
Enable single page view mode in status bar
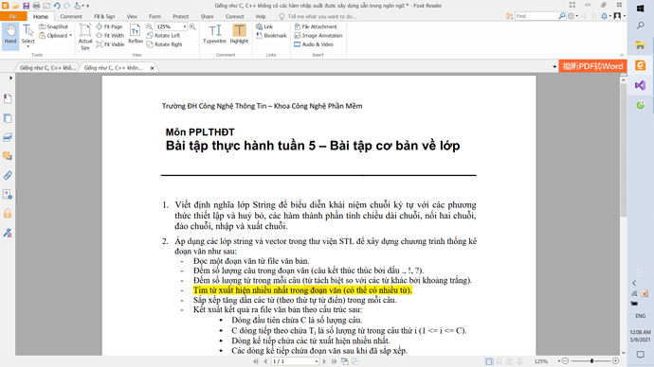489,361
